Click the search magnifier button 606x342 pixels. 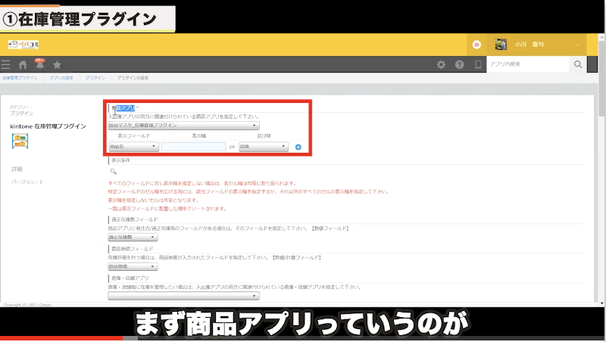click(x=577, y=65)
